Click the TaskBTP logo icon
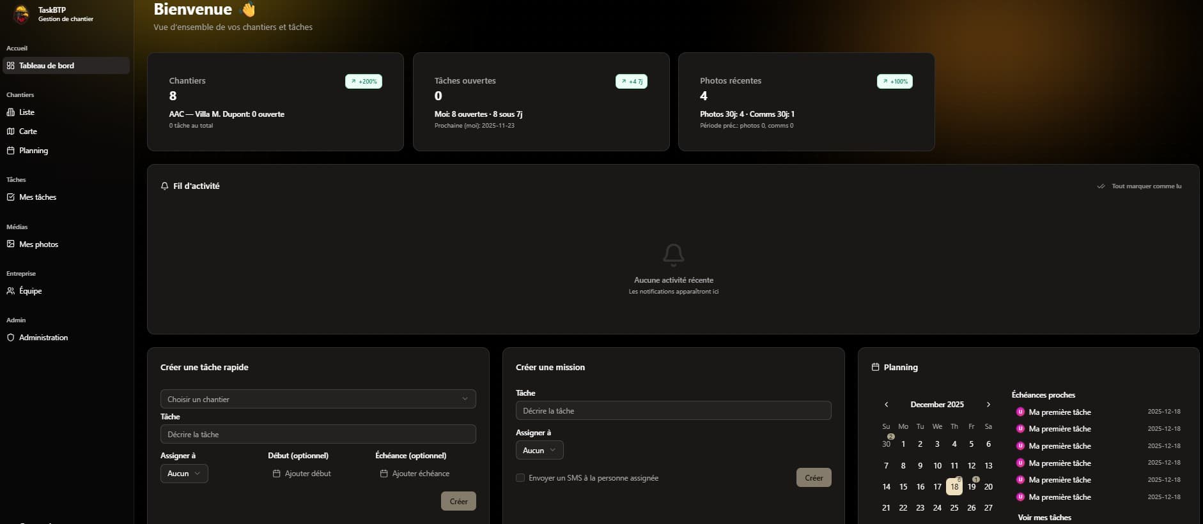Viewport: 1203px width, 524px height. [21, 14]
